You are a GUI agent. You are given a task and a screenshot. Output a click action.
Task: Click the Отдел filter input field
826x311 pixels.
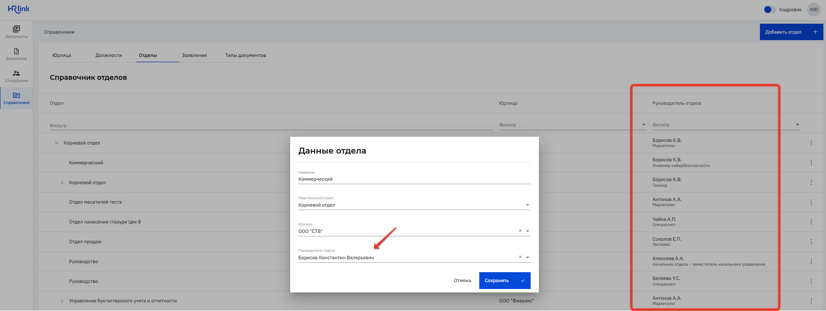[x=271, y=126]
